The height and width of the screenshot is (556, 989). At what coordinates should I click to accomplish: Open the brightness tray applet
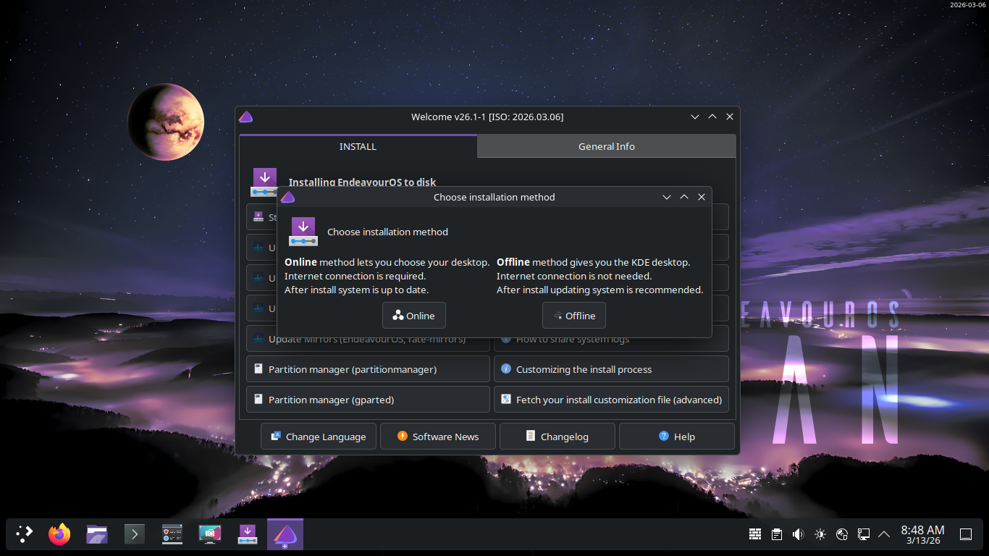[820, 534]
